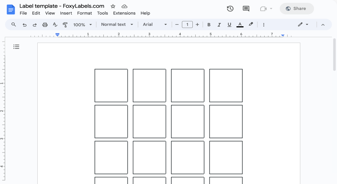Open the text color picker
The width and height of the screenshot is (337, 184).
240,25
